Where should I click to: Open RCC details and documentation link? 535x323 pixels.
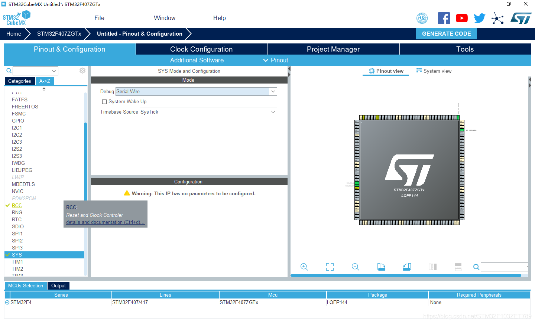click(x=106, y=222)
